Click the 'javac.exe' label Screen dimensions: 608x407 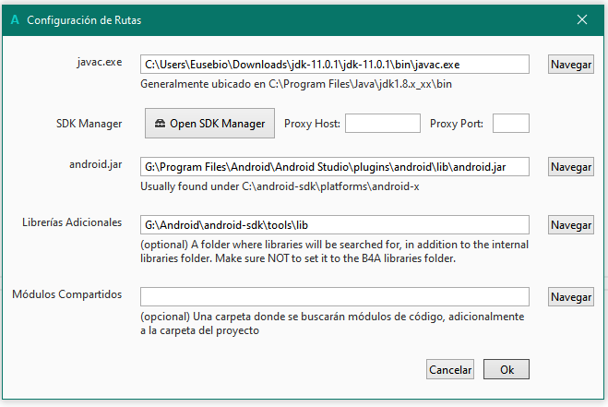click(100, 62)
